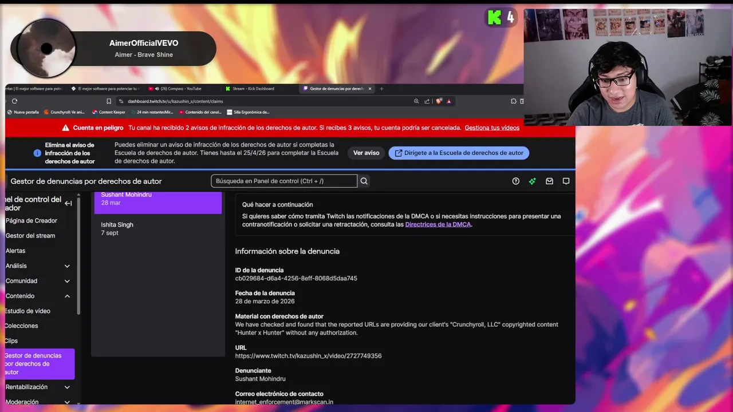Collapse the sidebar with the arrow icon

68,203
